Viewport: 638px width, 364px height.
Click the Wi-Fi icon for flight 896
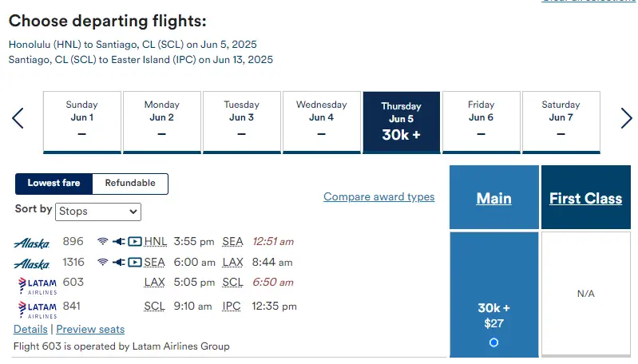(x=102, y=241)
